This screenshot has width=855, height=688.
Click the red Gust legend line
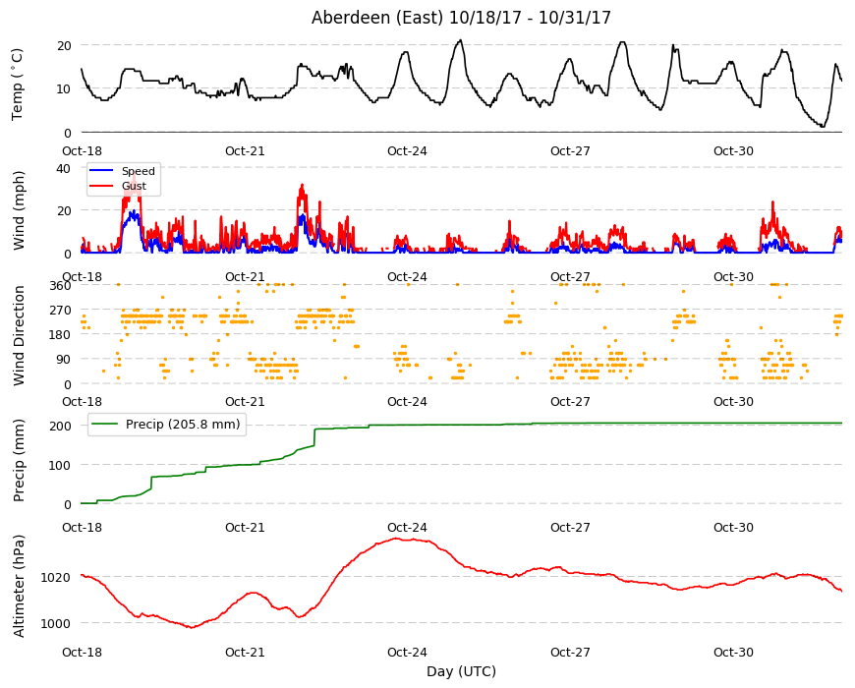101,186
